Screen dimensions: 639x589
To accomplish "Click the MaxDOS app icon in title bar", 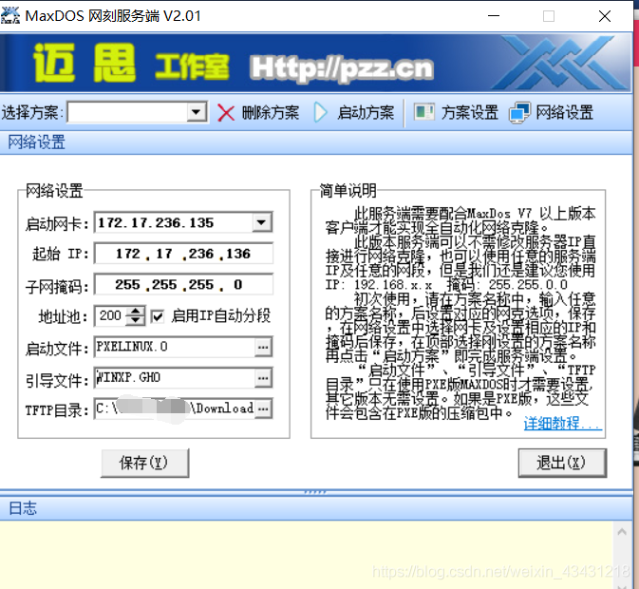I will click(10, 15).
